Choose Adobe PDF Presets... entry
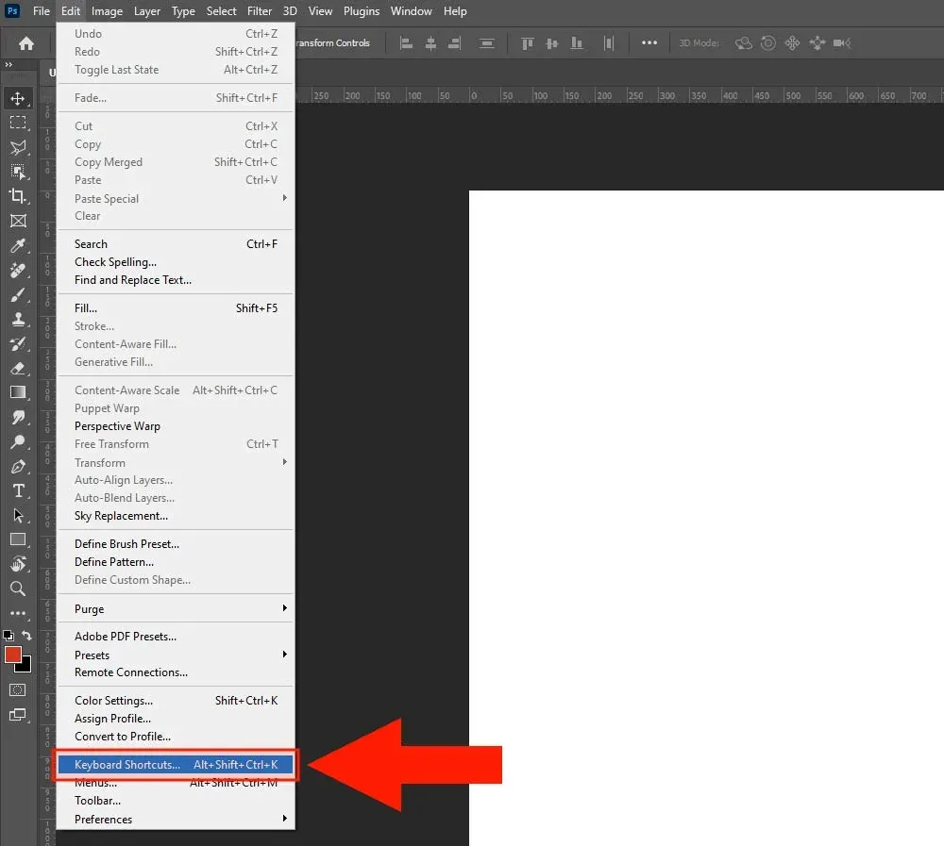The image size is (944, 846). tap(176, 637)
